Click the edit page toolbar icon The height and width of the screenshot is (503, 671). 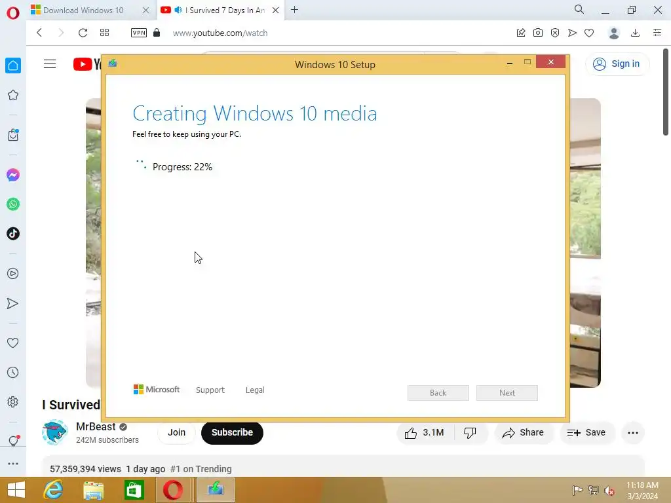[x=521, y=33]
